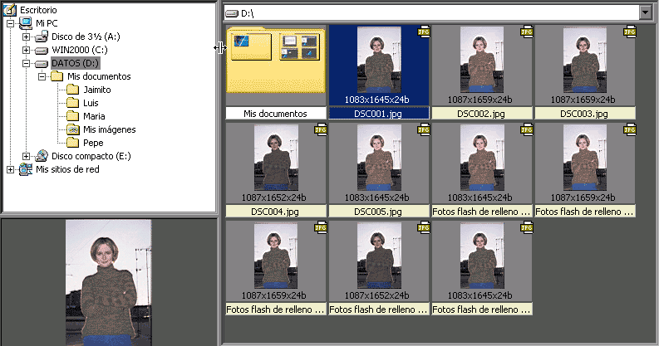Select the Mis documentos folder thumbnail

[276, 60]
